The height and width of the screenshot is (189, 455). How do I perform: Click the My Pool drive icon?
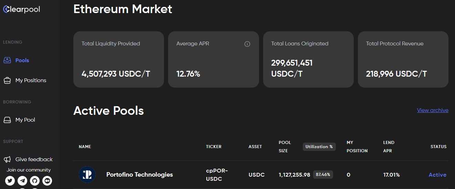tap(7, 120)
